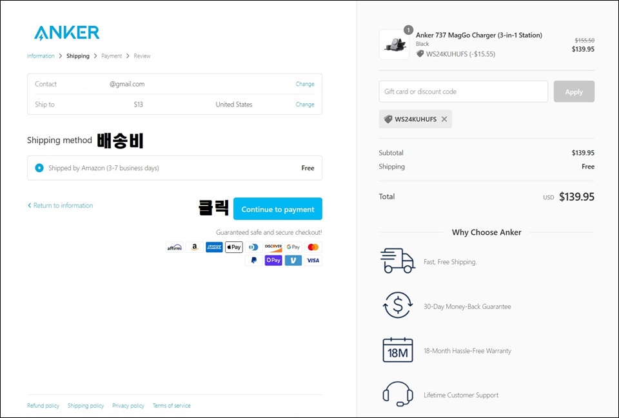
Task: Go to the Information breadcrumb step
Action: pos(41,56)
